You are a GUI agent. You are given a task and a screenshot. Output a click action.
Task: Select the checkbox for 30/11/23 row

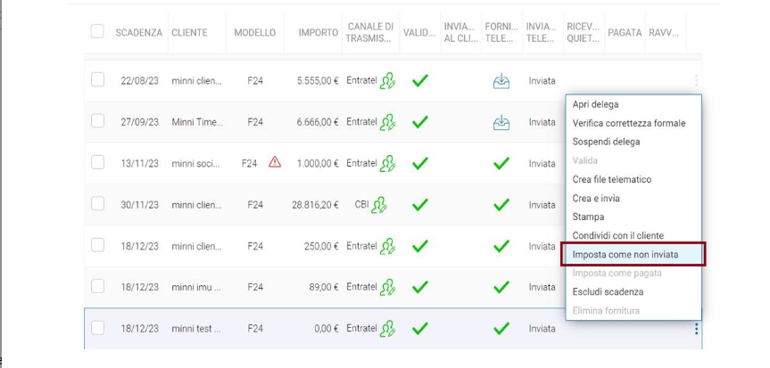click(98, 204)
